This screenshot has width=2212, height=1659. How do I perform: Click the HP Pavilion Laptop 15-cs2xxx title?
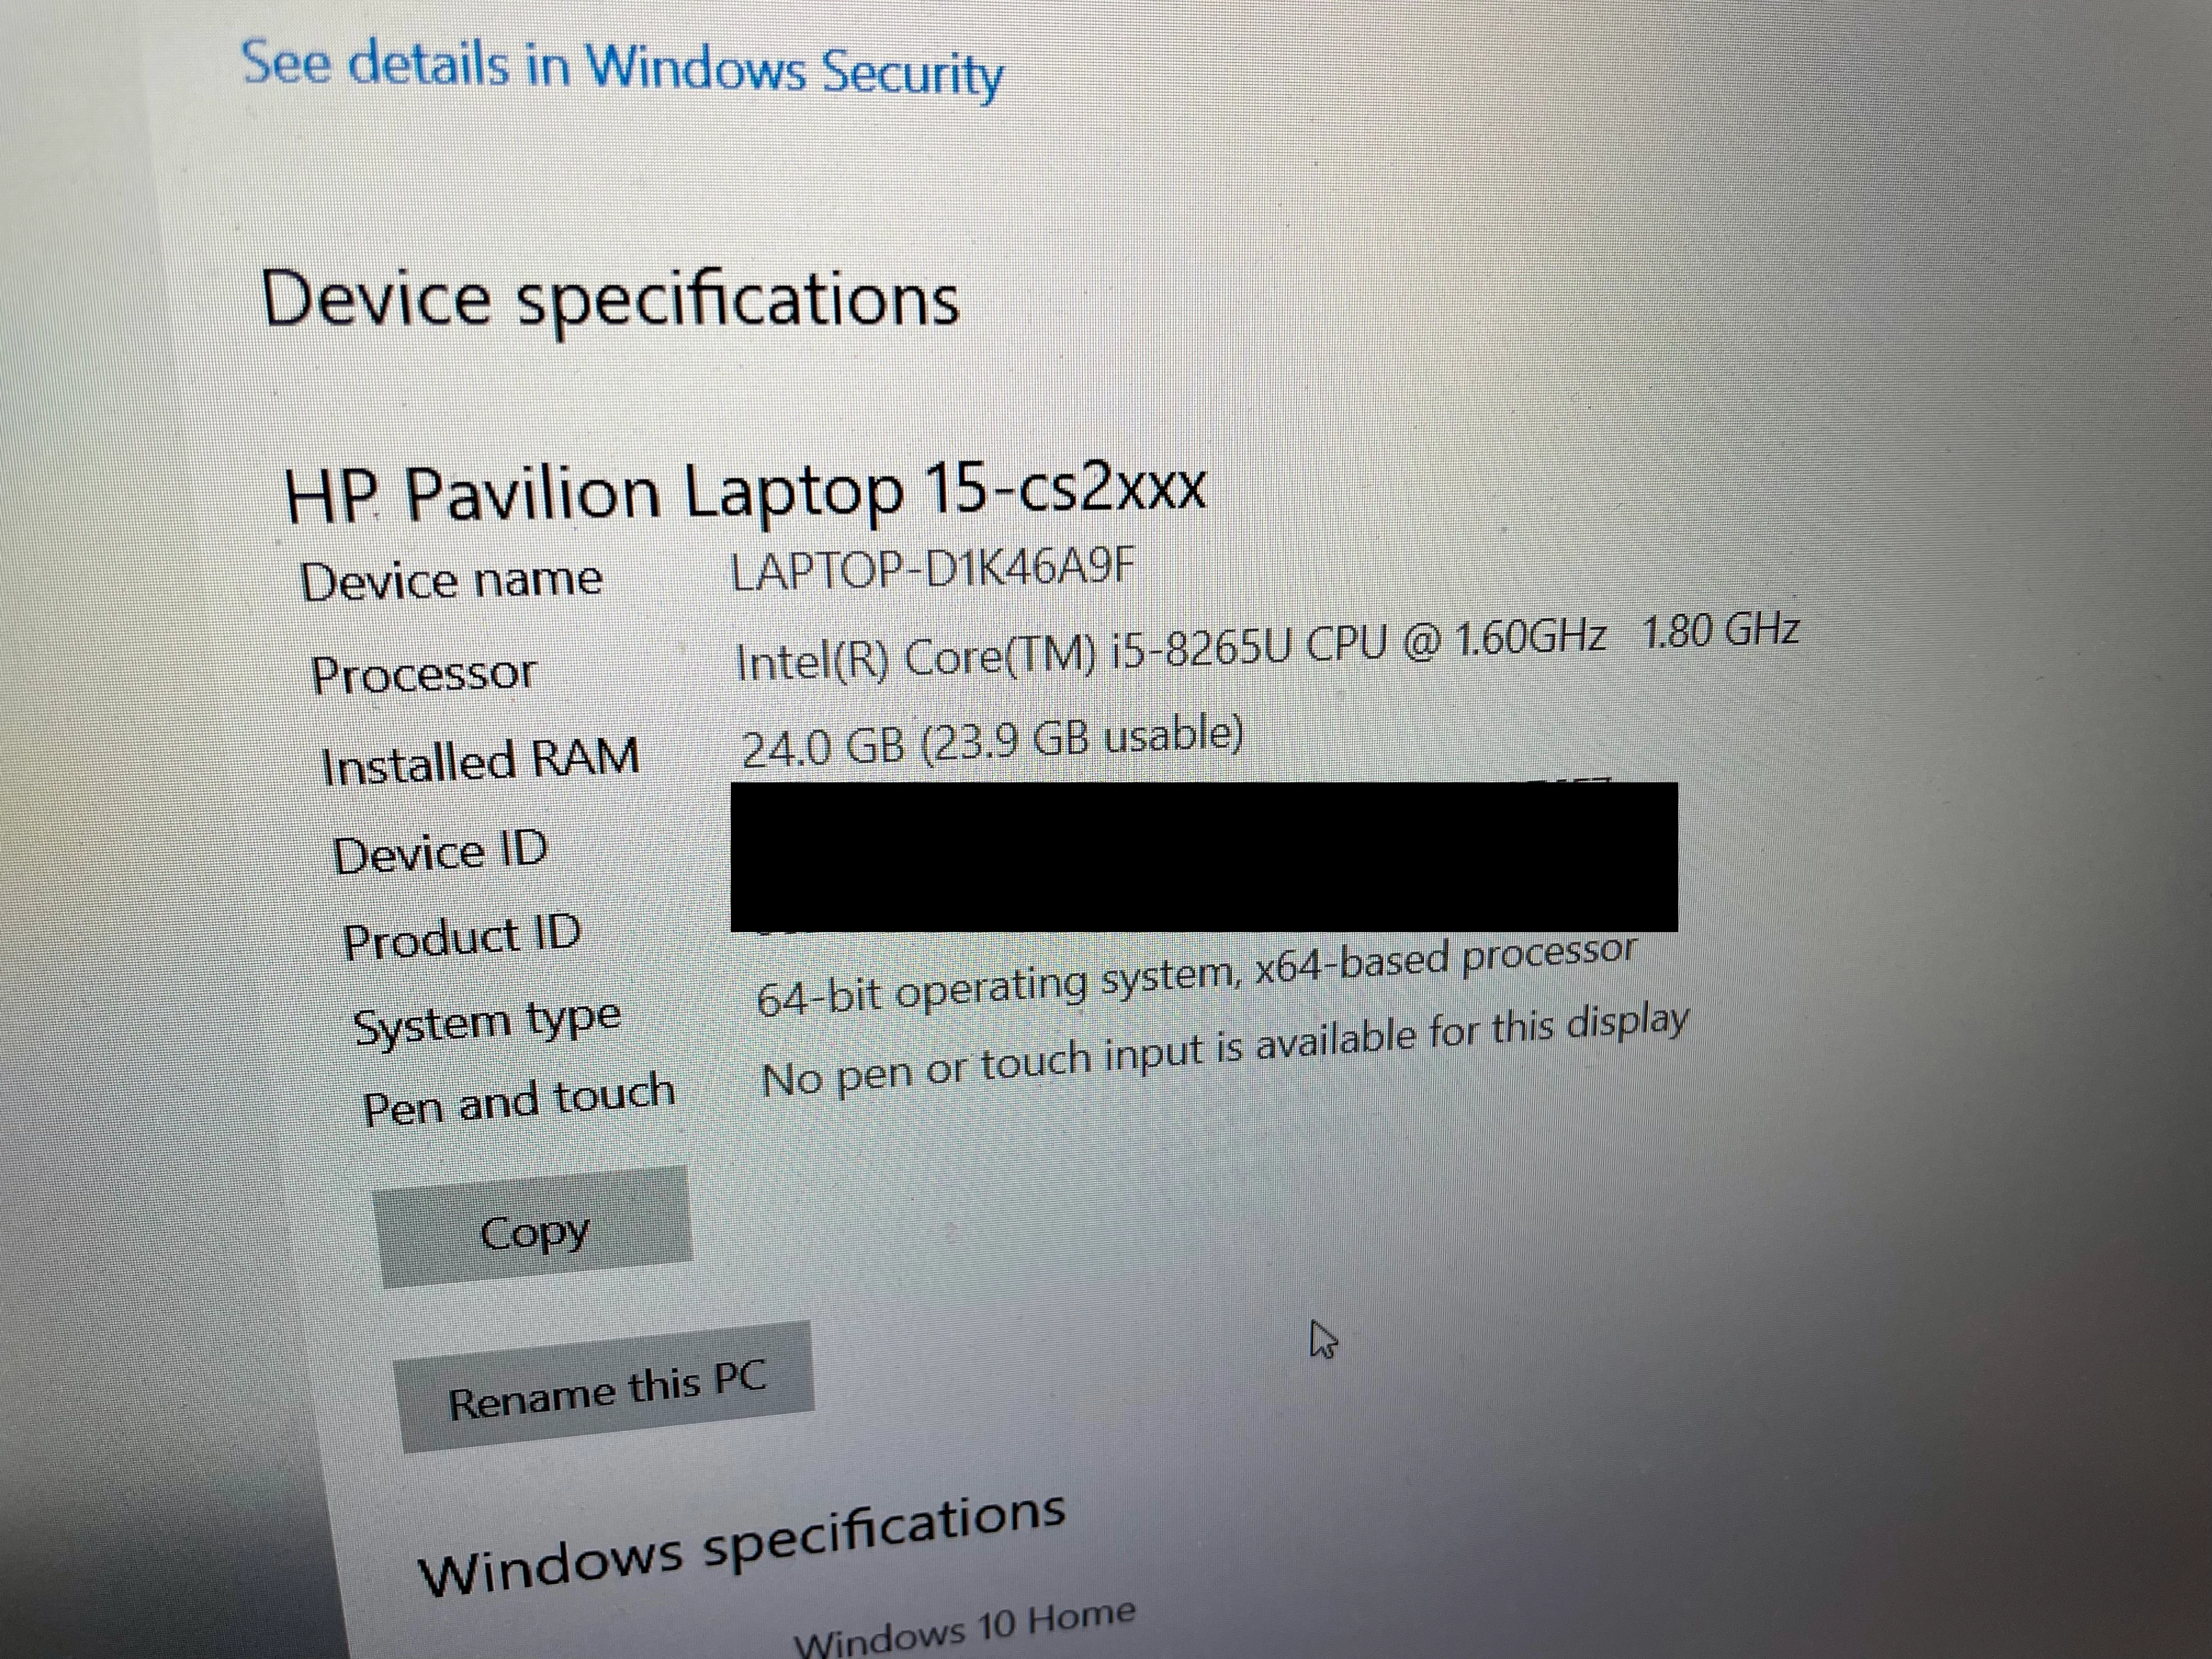(x=745, y=492)
